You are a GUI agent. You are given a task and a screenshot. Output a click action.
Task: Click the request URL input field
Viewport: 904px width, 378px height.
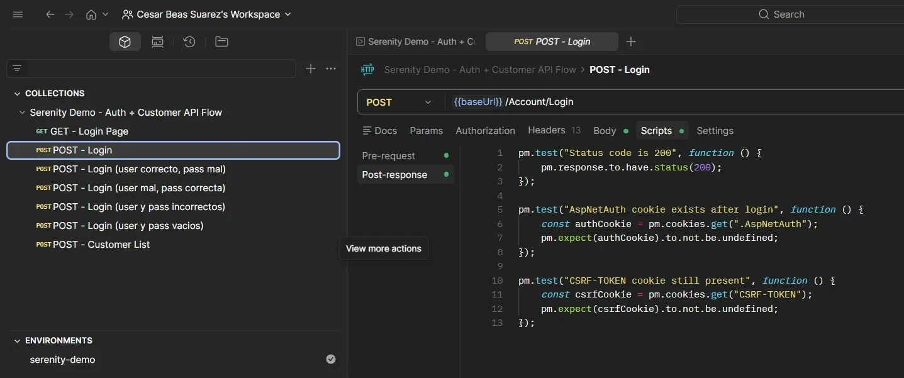(629, 102)
